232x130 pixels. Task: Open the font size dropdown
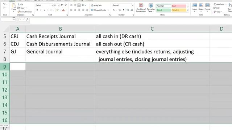[59, 5]
